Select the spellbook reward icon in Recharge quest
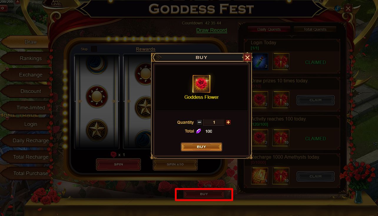 (x=260, y=176)
